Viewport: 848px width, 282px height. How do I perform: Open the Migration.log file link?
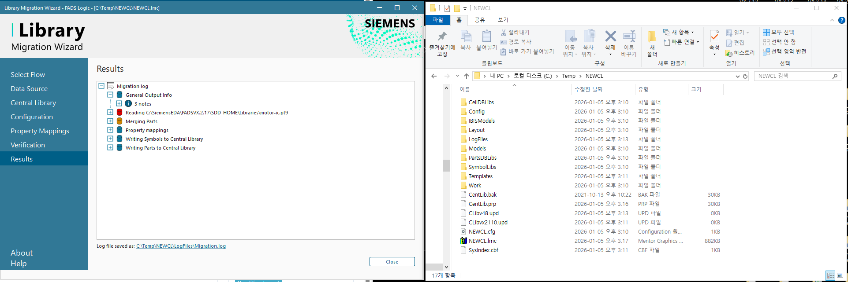pyautogui.click(x=181, y=246)
